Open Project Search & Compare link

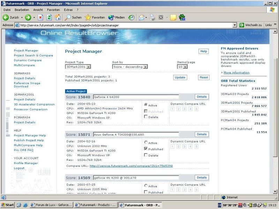tap(33, 55)
